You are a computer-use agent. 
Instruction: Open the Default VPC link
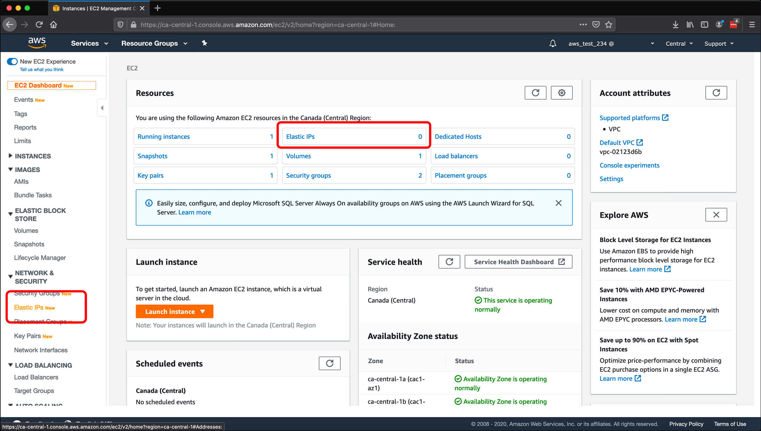(621, 143)
